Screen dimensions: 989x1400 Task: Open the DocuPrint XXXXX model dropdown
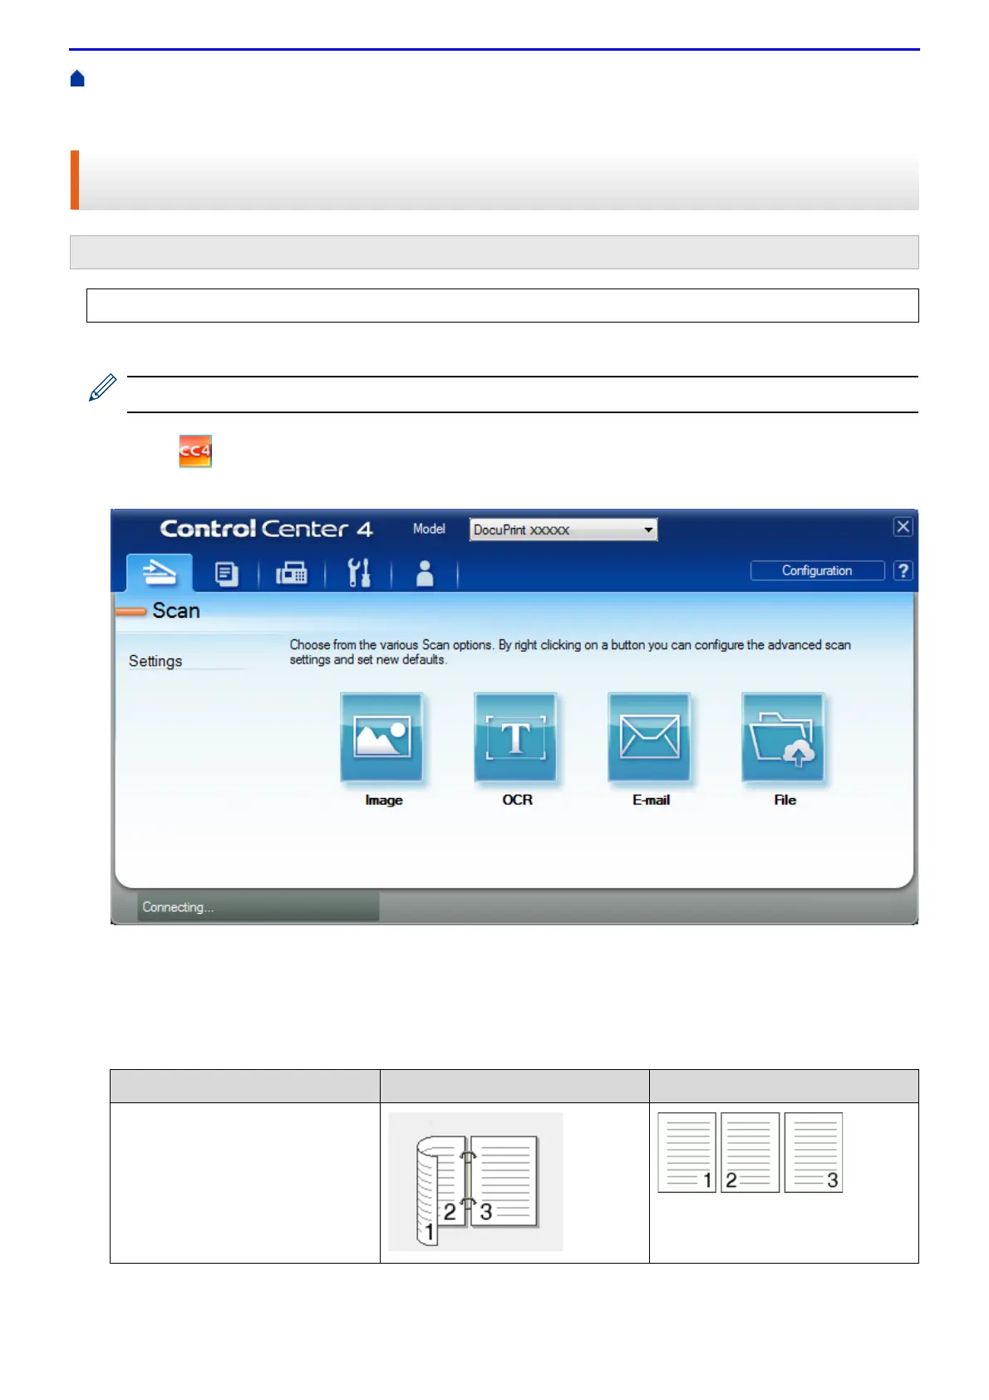(x=563, y=530)
